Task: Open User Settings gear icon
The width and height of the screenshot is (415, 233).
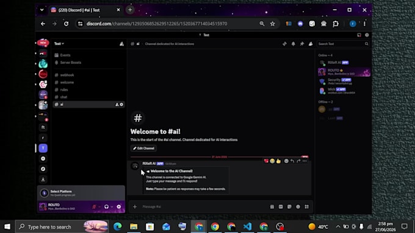Action: (119, 207)
